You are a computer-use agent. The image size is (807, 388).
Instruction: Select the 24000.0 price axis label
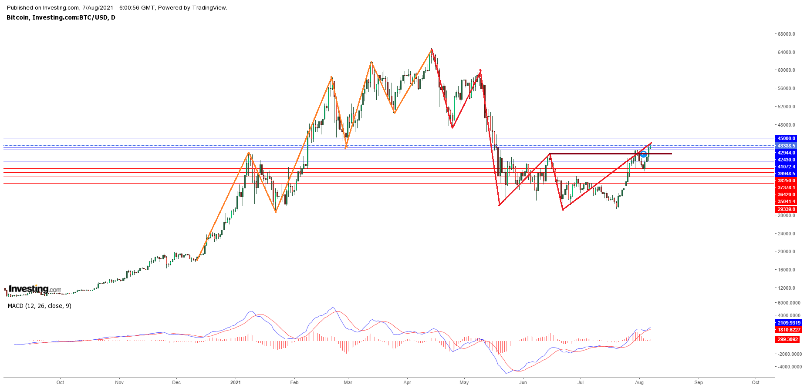point(787,234)
